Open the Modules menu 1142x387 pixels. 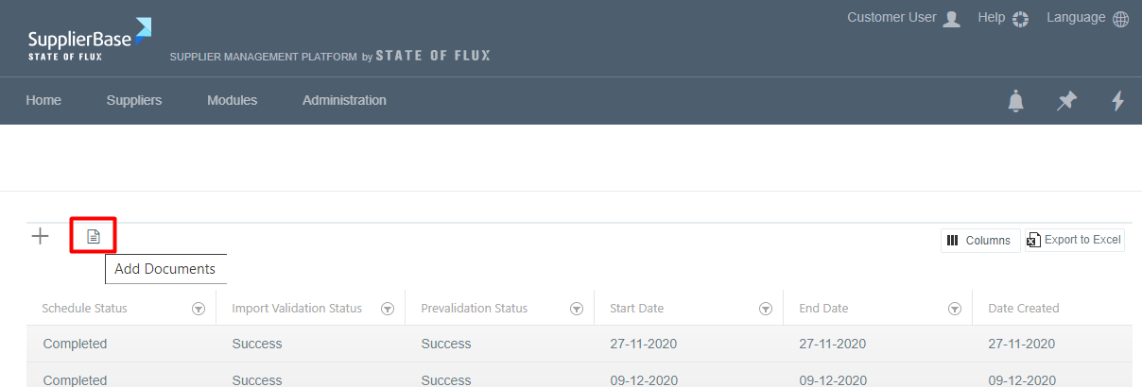pos(232,100)
